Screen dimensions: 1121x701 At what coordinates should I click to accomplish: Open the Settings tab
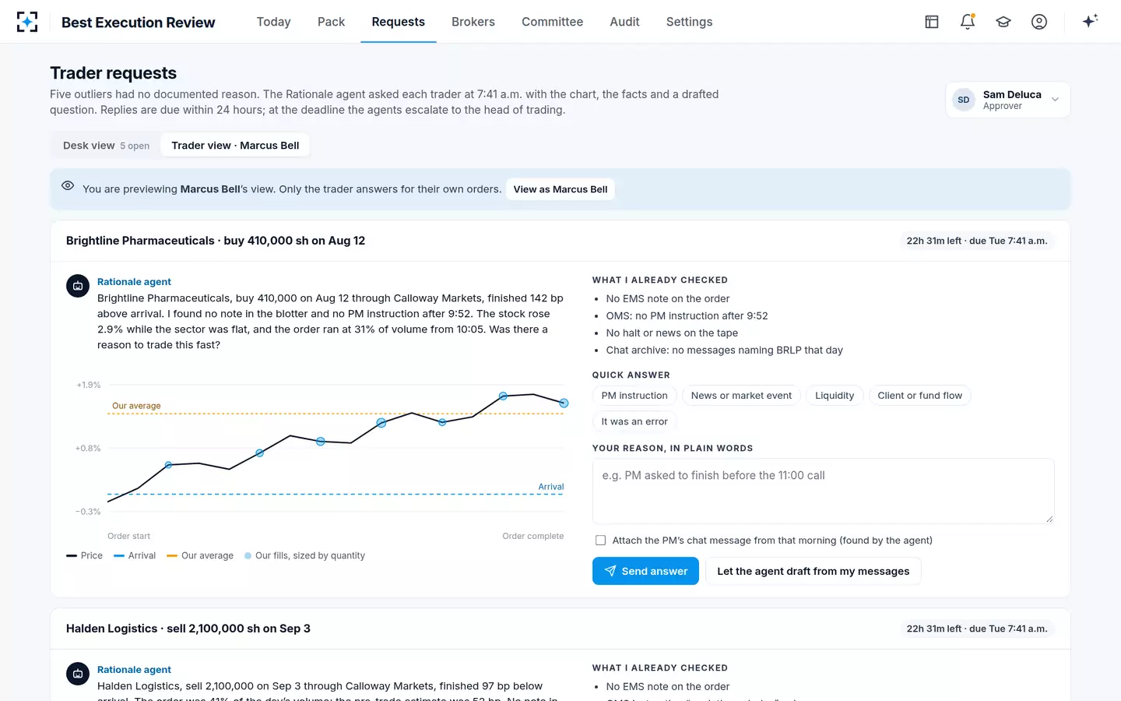coord(689,22)
